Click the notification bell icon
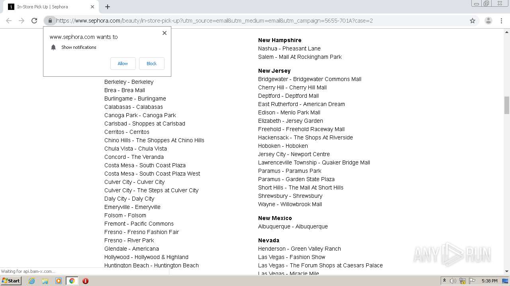This screenshot has width=510, height=286. pos(53,47)
